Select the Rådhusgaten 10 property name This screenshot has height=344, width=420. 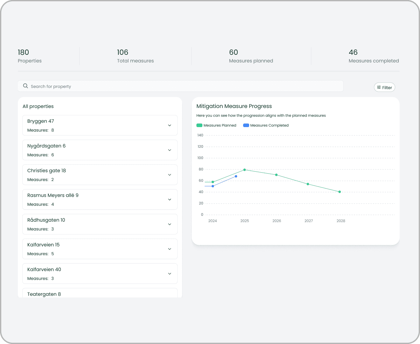46,220
